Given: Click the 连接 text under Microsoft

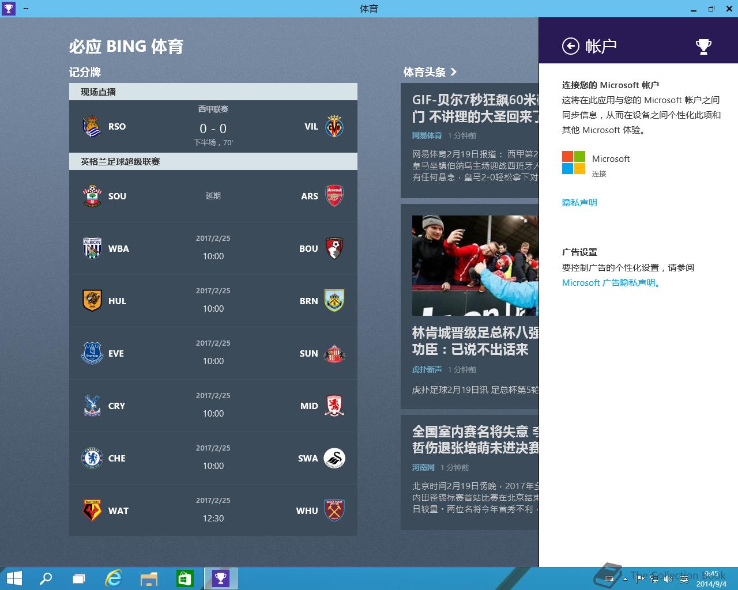Looking at the screenshot, I should click(599, 173).
